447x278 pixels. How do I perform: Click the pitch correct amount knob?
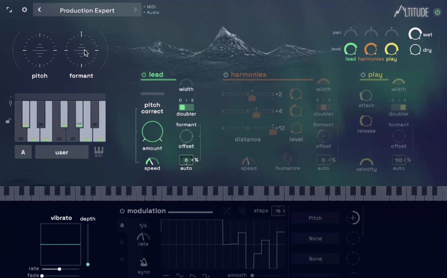point(152,132)
